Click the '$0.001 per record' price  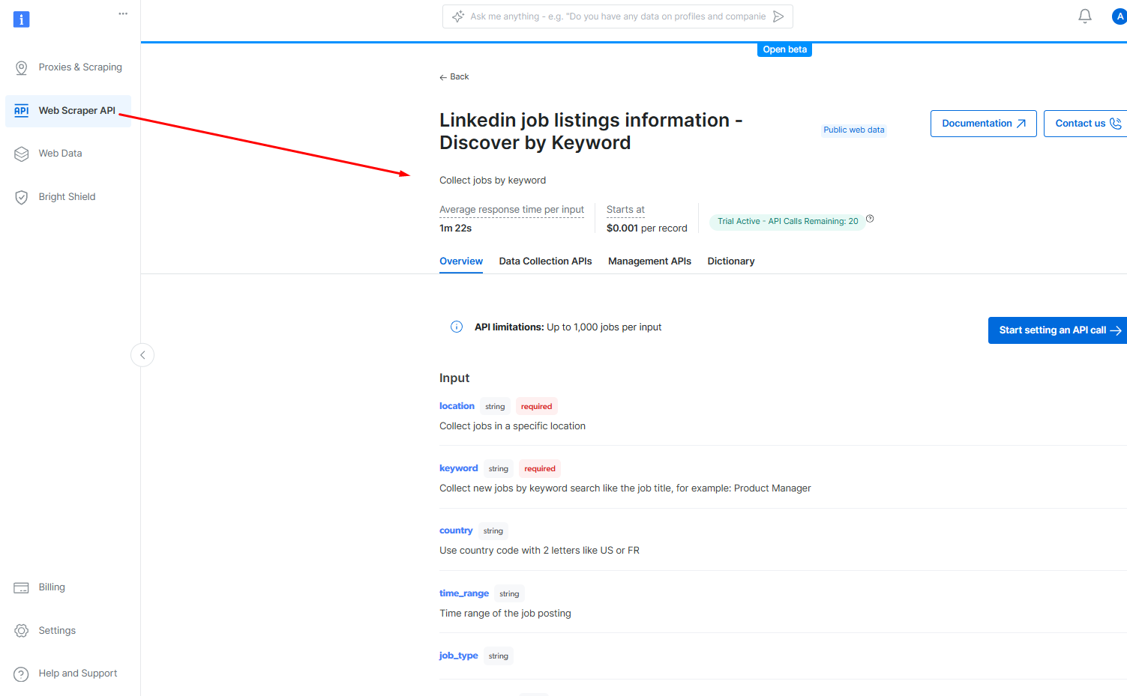point(646,229)
